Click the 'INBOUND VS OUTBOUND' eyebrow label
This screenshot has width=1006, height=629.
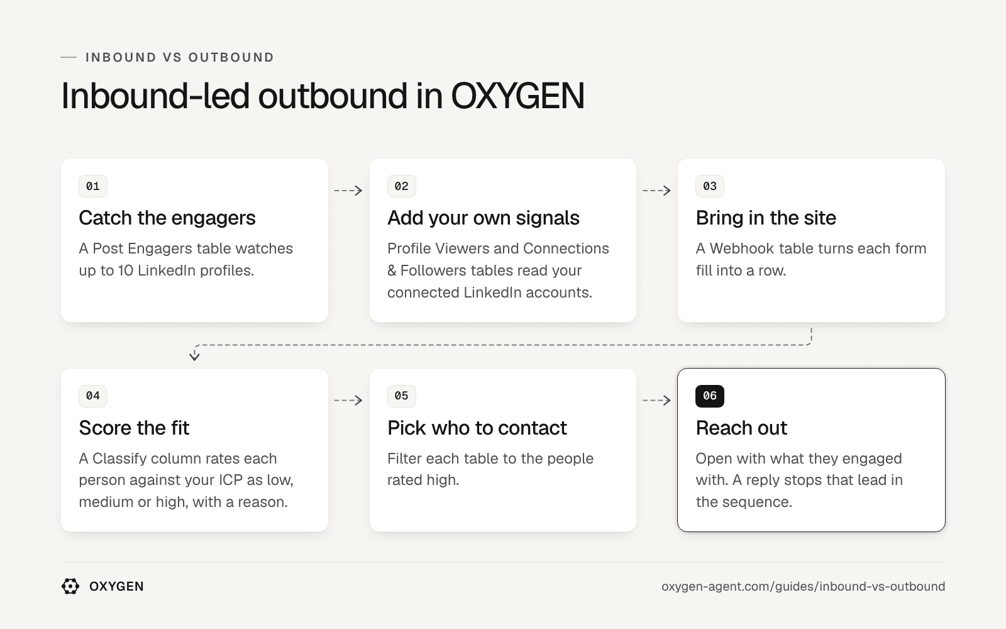[180, 57]
